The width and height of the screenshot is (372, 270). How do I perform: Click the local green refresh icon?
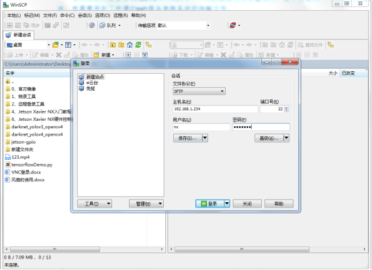[x=138, y=44]
